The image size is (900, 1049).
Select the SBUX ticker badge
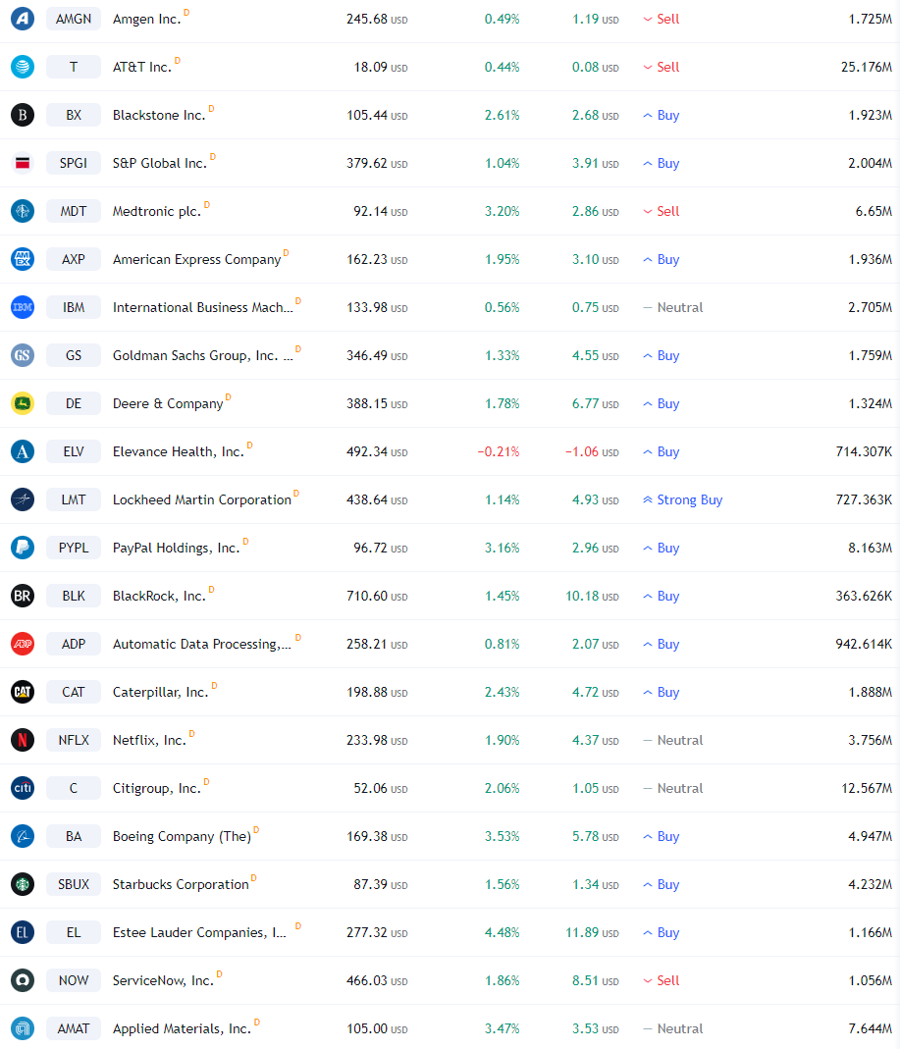coord(74,884)
